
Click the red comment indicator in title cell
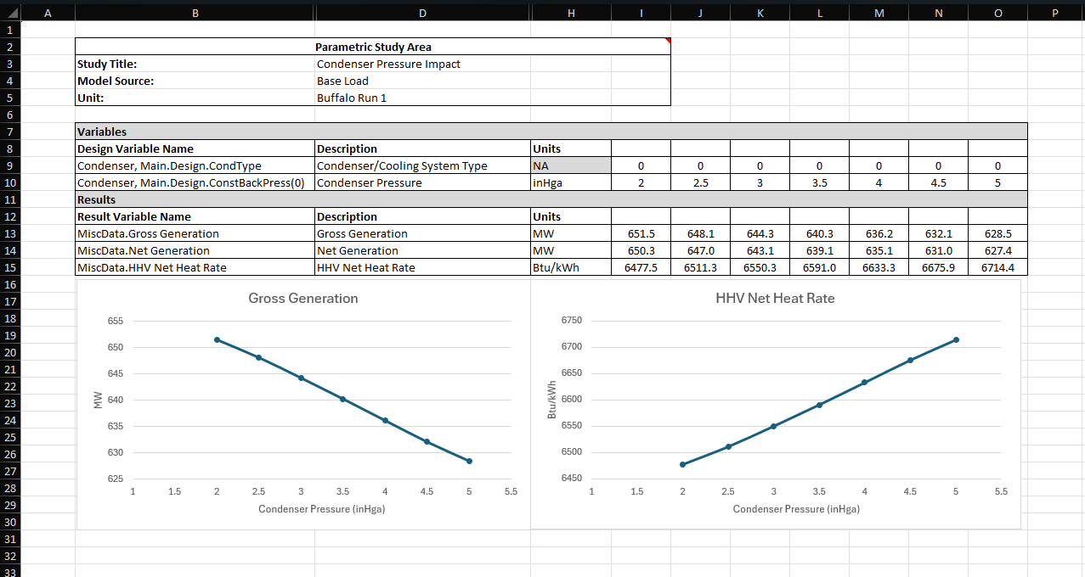667,42
